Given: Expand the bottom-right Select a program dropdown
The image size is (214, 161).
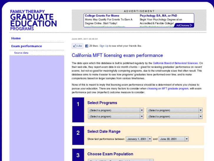Looking at the screenshot, I should pos(175,116).
